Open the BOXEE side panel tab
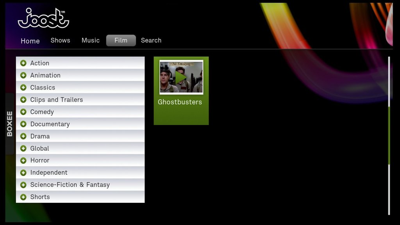The width and height of the screenshot is (400, 225). point(10,124)
